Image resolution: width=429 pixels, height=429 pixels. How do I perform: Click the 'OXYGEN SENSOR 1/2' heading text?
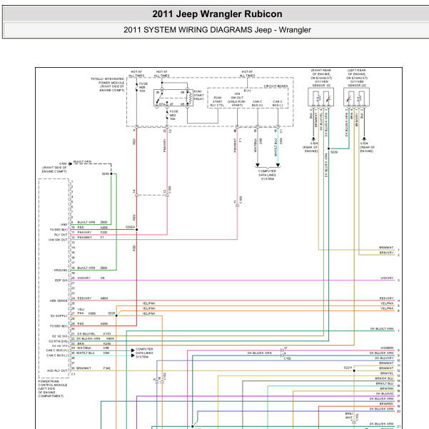coord(321,84)
